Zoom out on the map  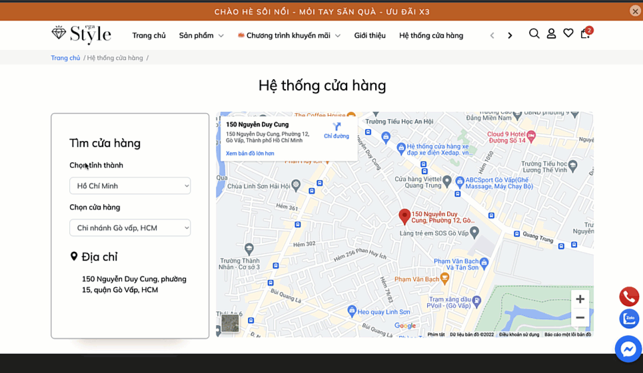[580, 317]
